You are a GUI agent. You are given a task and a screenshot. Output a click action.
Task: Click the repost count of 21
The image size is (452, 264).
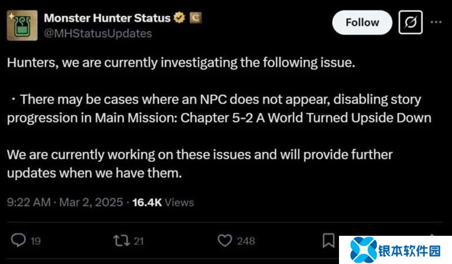[x=138, y=241]
